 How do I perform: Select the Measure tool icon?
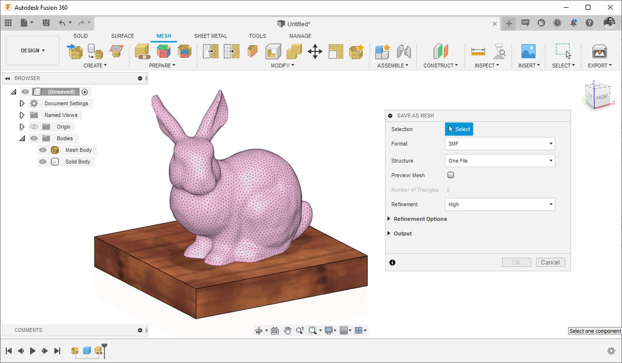478,51
